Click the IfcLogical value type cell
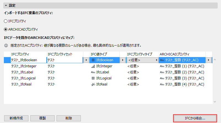The height and width of the screenshot is (123, 221). point(105,78)
